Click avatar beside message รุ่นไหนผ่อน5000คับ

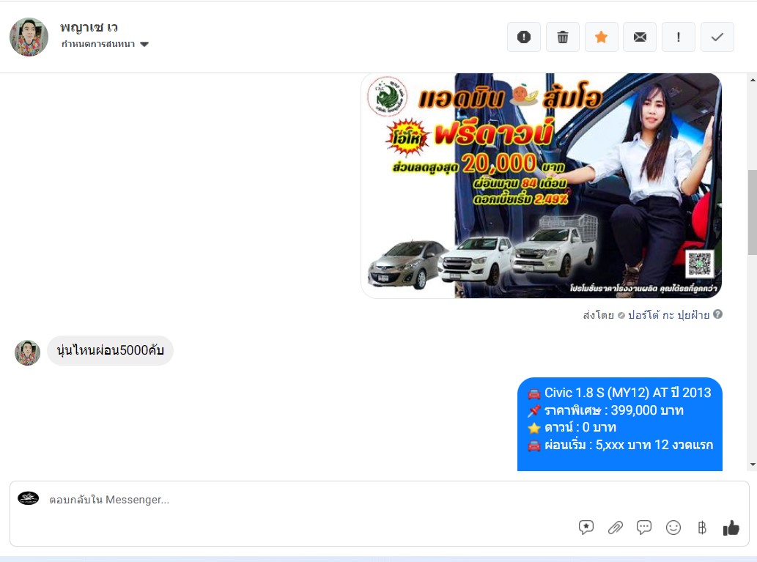(x=28, y=352)
